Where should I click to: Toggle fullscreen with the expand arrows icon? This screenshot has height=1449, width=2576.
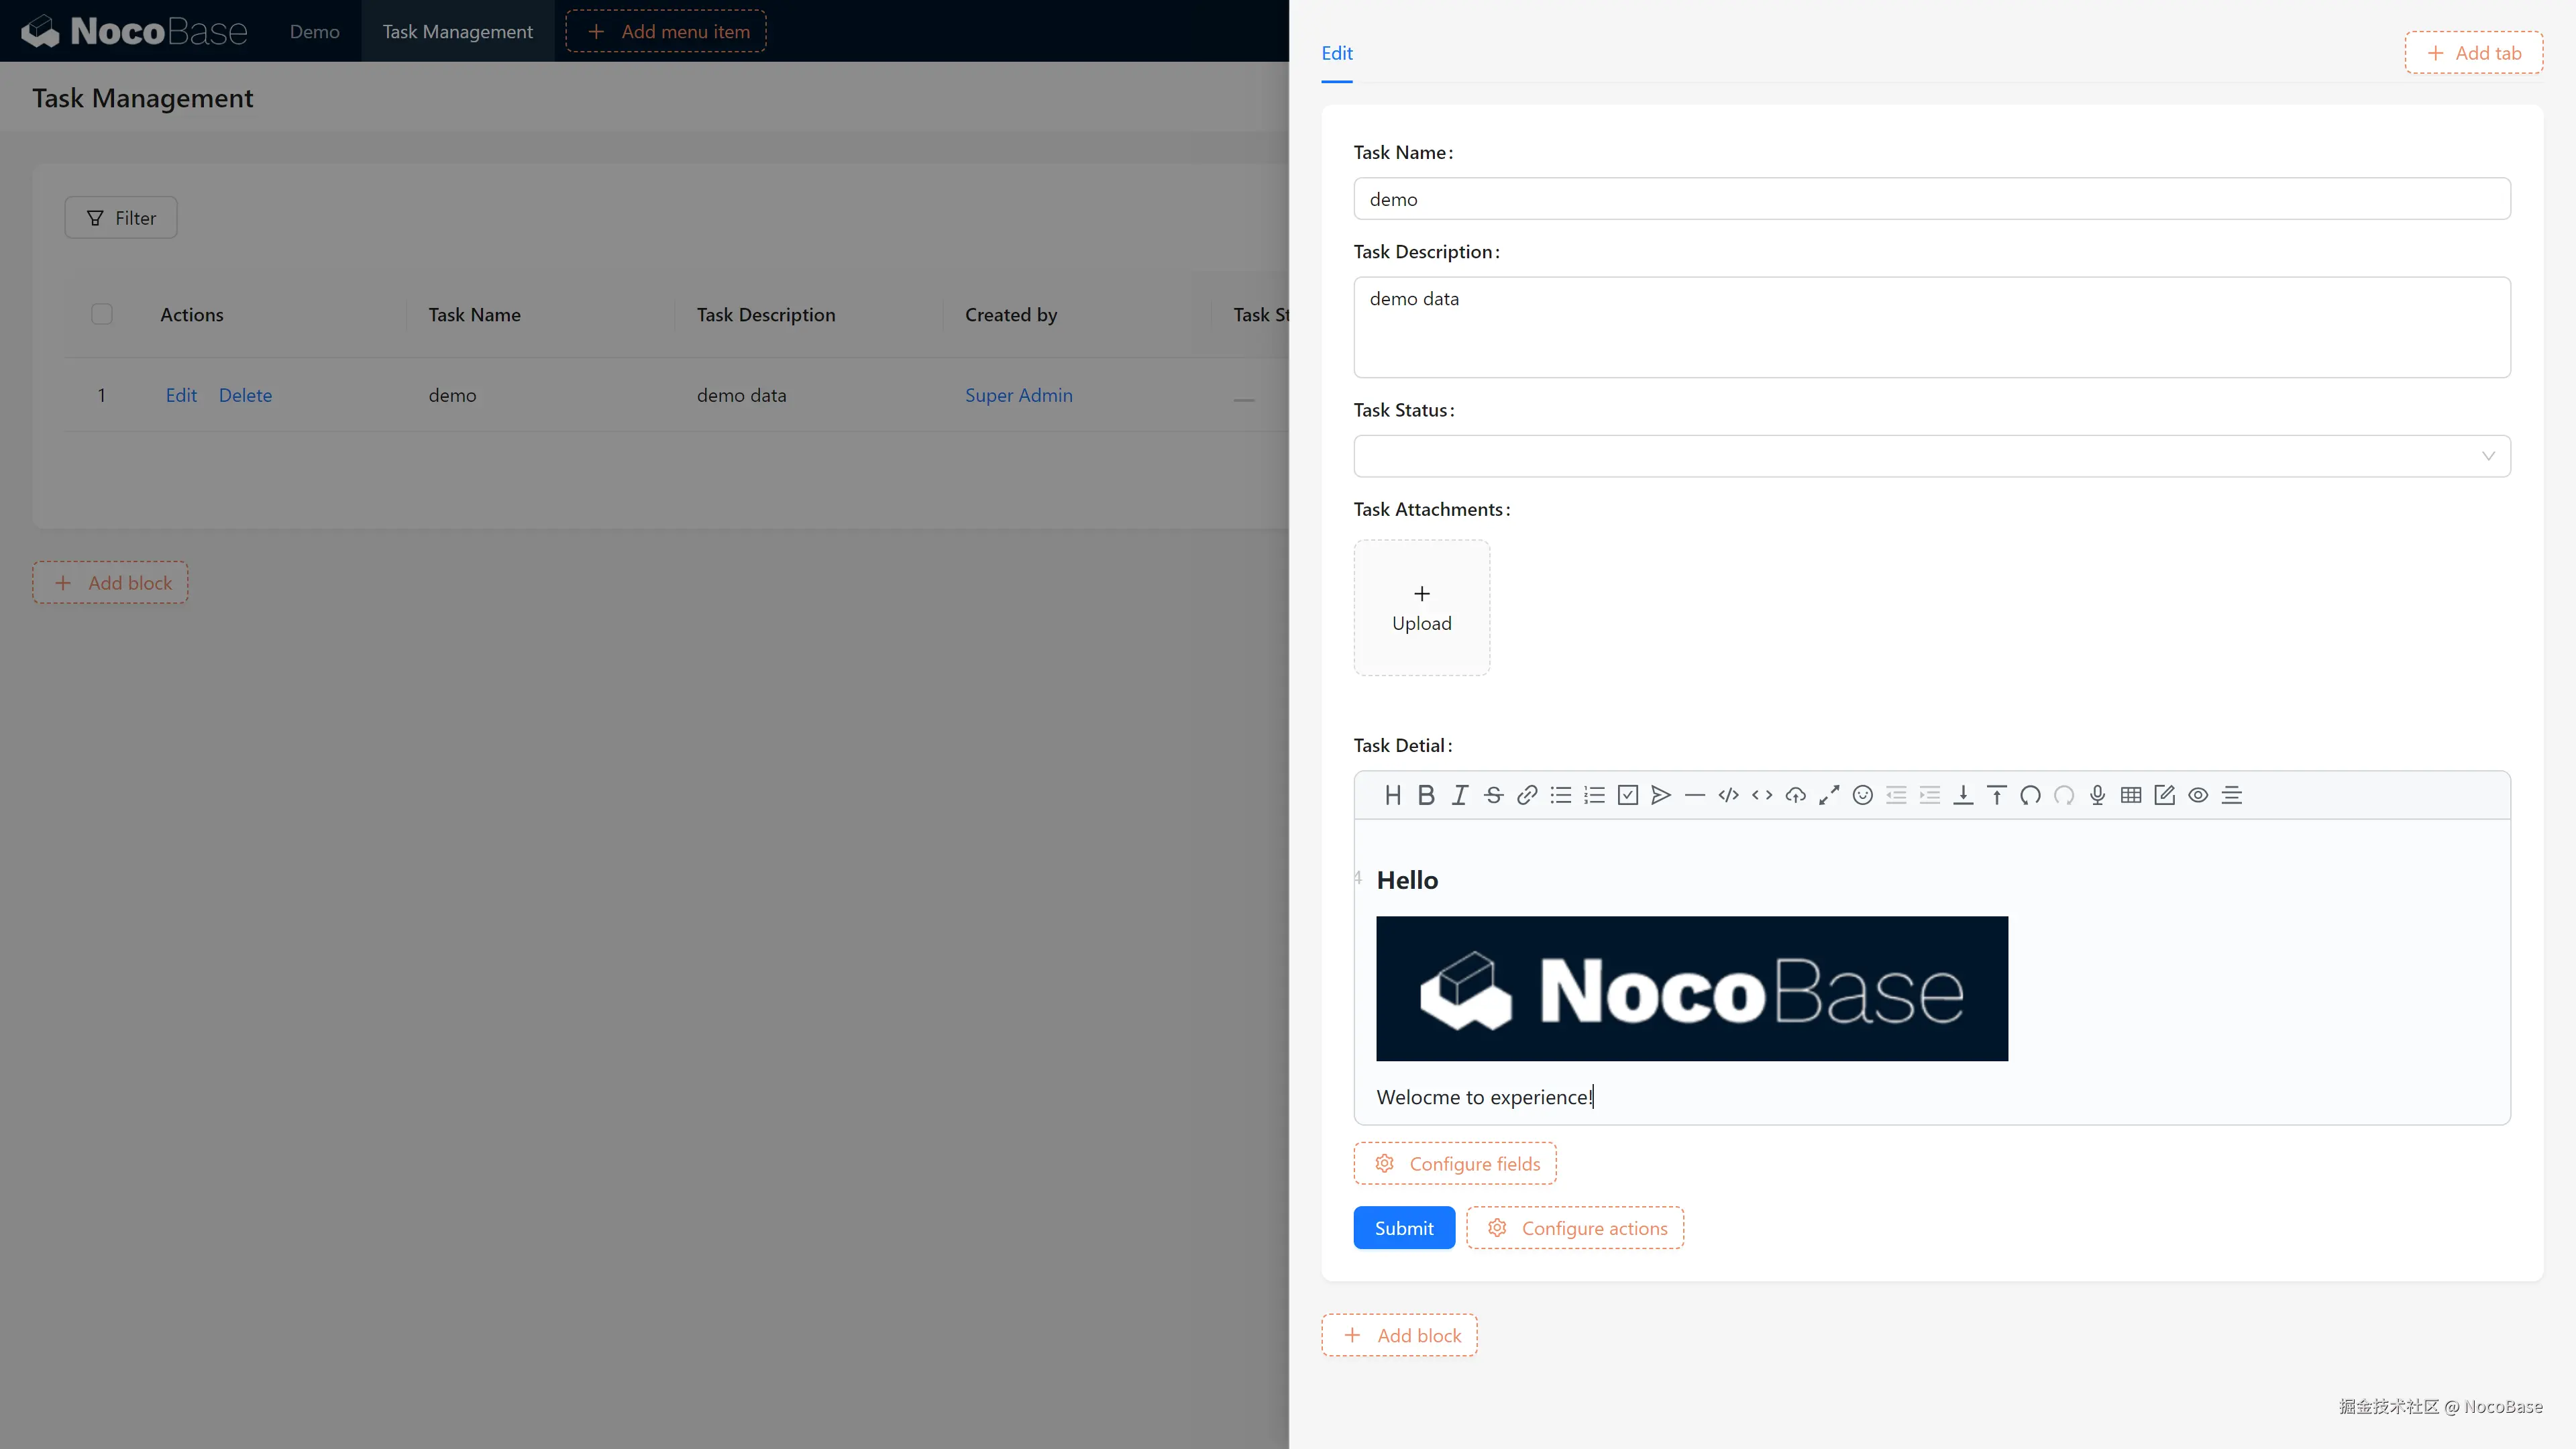coord(1829,795)
